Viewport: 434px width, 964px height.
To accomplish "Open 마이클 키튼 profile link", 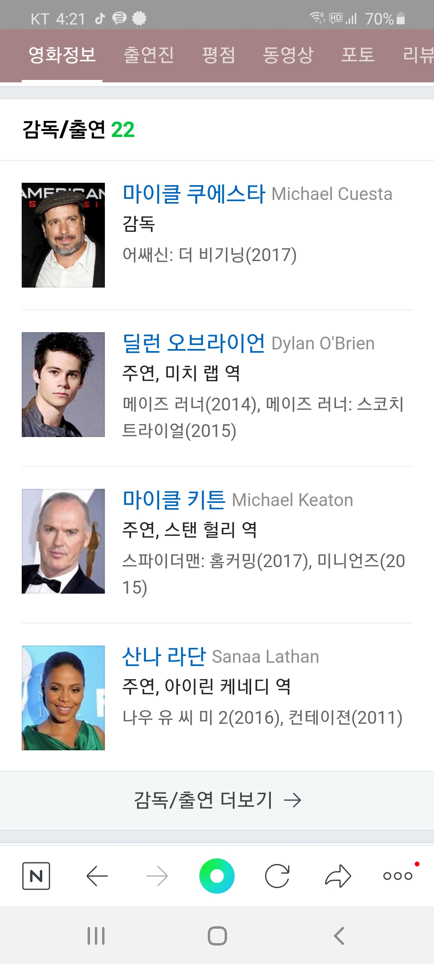I will coord(174,500).
